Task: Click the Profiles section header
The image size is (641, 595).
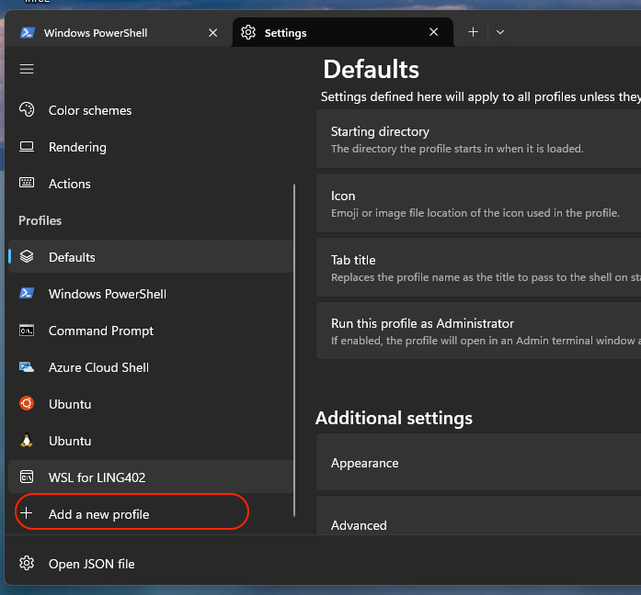Action: (40, 220)
